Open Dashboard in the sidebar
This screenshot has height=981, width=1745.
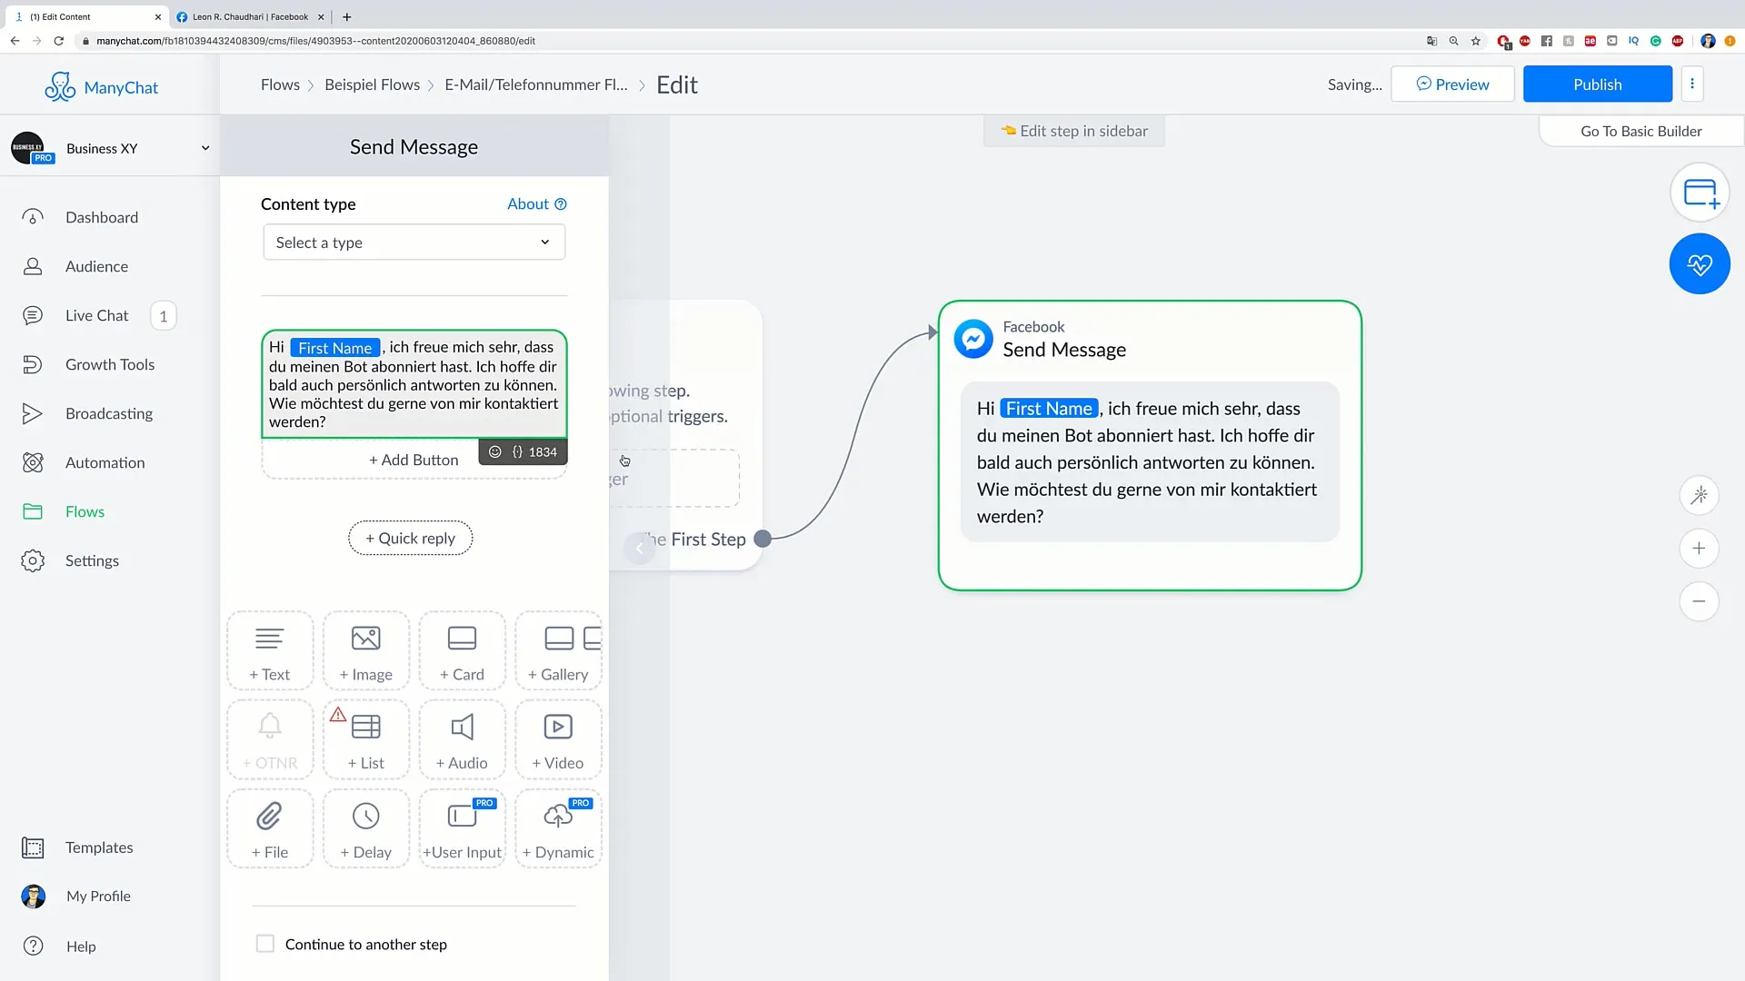[x=102, y=217]
